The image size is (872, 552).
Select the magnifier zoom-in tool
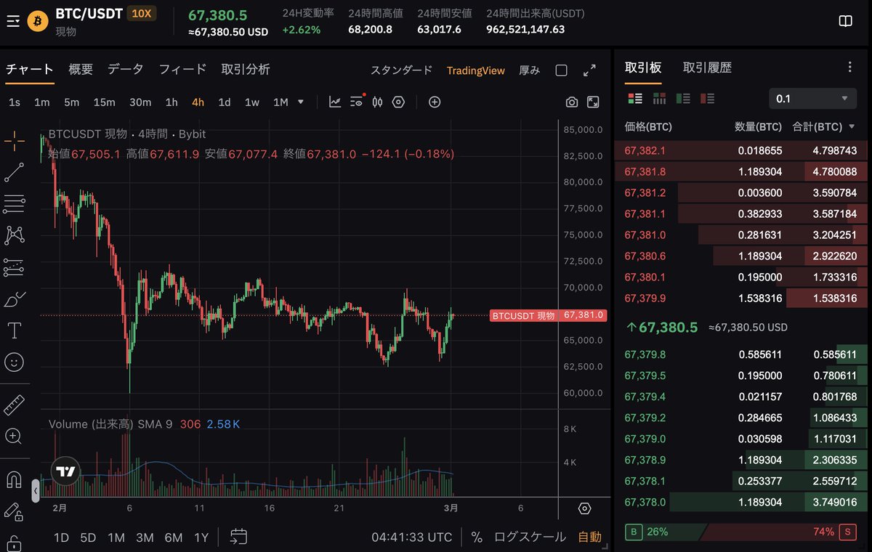[14, 436]
